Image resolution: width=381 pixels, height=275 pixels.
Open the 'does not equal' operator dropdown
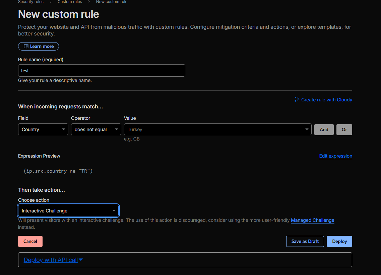(x=96, y=129)
